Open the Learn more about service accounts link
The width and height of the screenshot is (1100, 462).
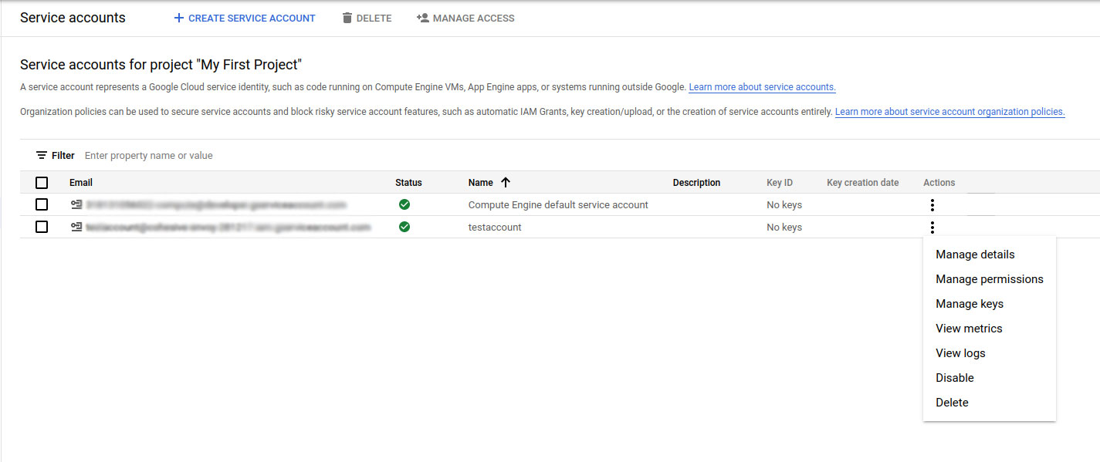762,87
